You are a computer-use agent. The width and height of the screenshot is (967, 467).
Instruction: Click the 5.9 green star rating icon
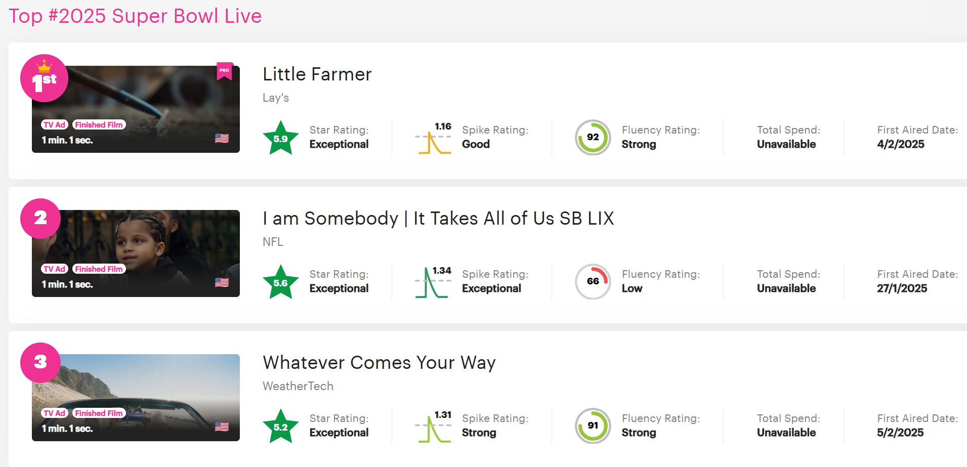pyautogui.click(x=281, y=138)
